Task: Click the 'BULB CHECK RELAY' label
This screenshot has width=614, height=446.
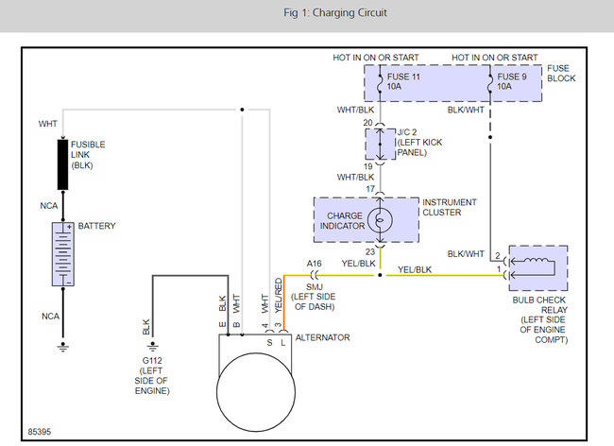Action: click(539, 305)
